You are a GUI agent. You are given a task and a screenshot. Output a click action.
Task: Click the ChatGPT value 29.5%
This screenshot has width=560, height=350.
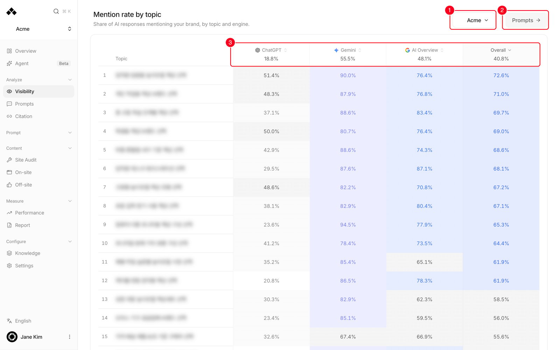271,169
